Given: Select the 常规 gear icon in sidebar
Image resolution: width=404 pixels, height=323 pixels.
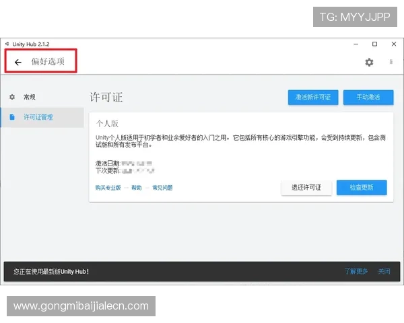Looking at the screenshot, I should point(12,97).
